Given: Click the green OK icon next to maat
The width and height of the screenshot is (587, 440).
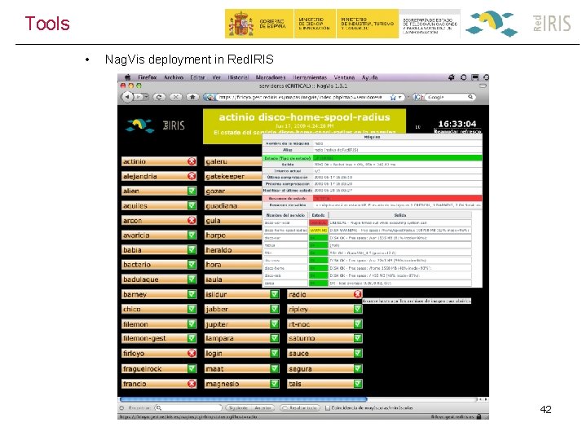Looking at the screenshot, I should pos(275,368).
